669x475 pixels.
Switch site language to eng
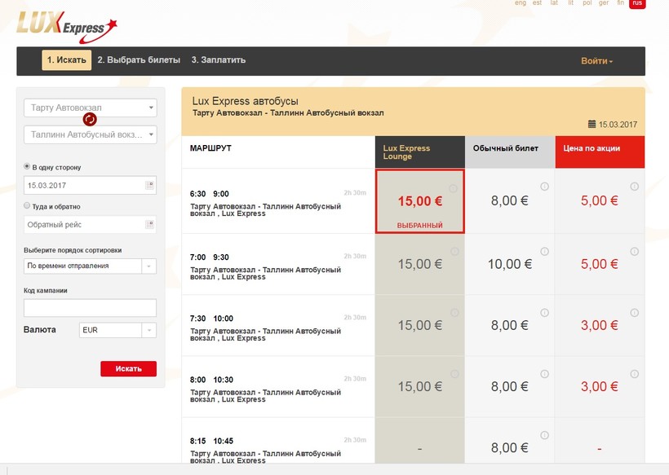(x=521, y=3)
